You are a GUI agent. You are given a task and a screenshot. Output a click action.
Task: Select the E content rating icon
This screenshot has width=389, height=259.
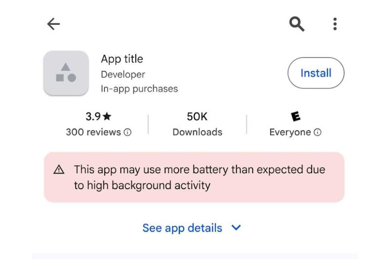(295, 116)
